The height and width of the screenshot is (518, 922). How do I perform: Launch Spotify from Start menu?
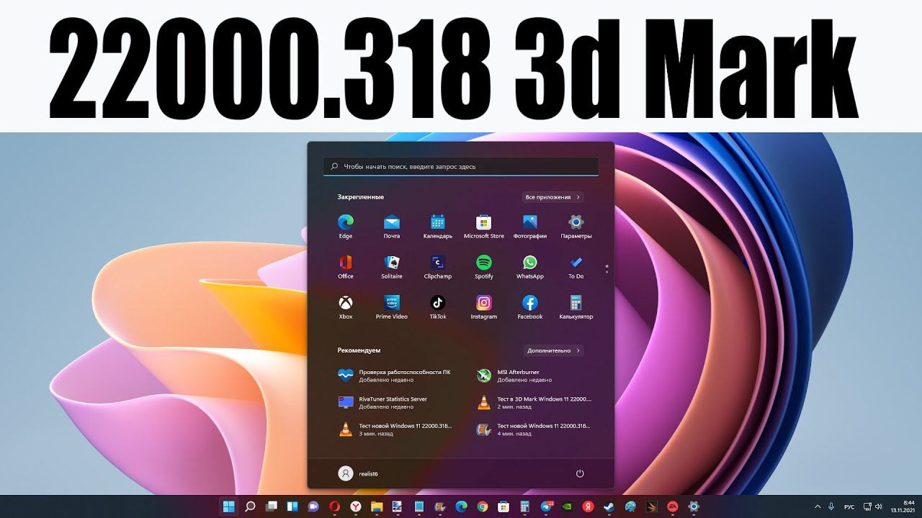[484, 266]
